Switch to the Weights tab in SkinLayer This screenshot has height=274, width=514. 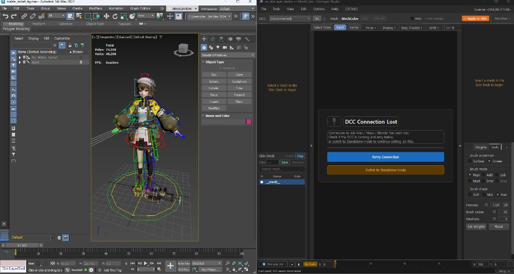click(481, 147)
